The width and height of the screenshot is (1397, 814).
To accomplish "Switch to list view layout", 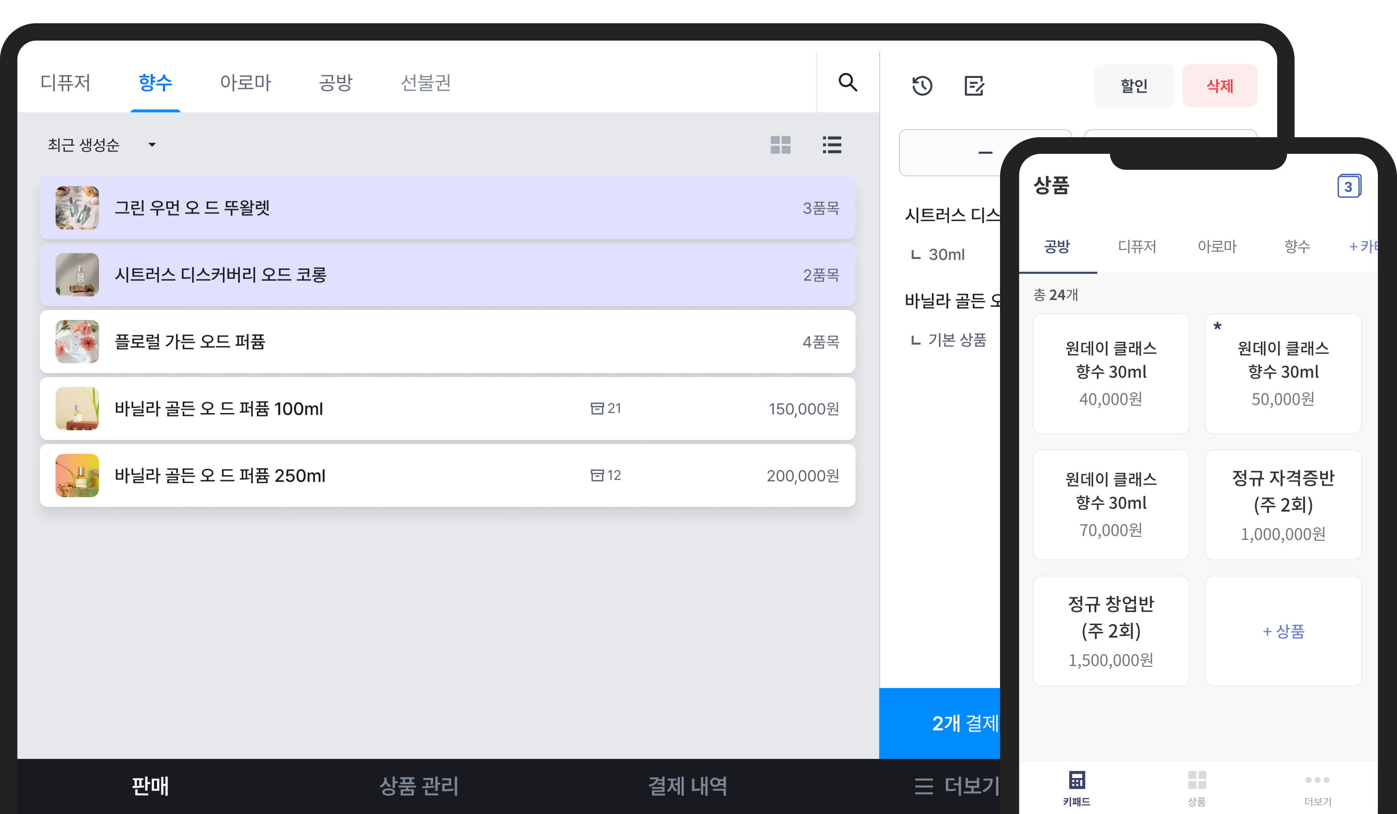I will (832, 145).
